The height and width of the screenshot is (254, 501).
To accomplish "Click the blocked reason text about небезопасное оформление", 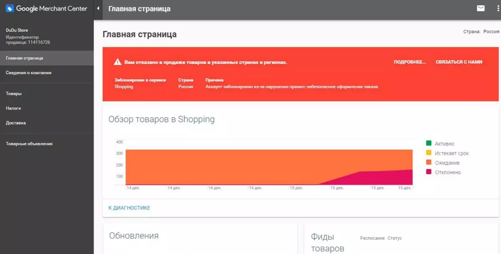I will click(292, 87).
